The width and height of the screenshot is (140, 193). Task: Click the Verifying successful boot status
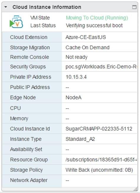(94, 26)
